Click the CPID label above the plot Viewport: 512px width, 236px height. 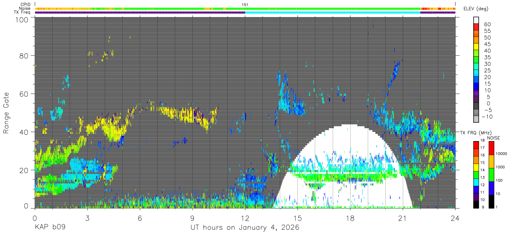[x=25, y=5]
